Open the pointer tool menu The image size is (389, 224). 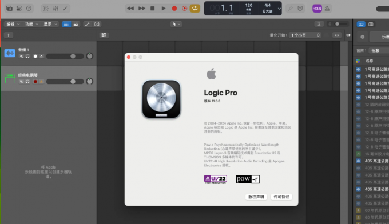176,24
